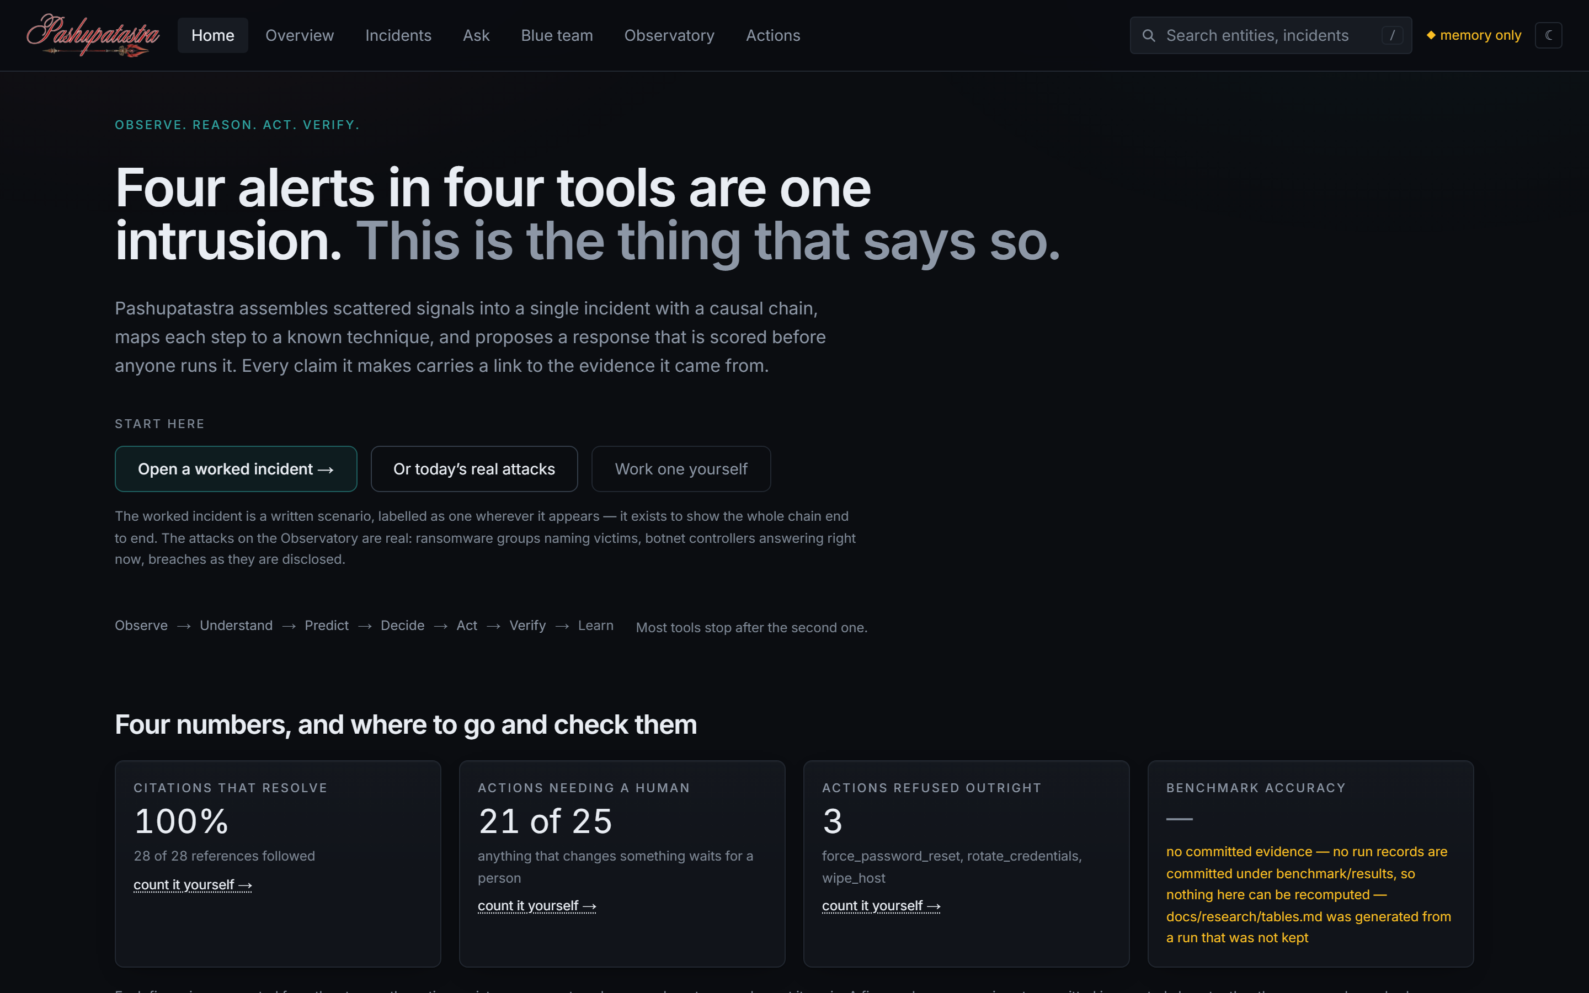This screenshot has width=1589, height=993.
Task: Open the Incidents tab
Action: click(x=398, y=35)
